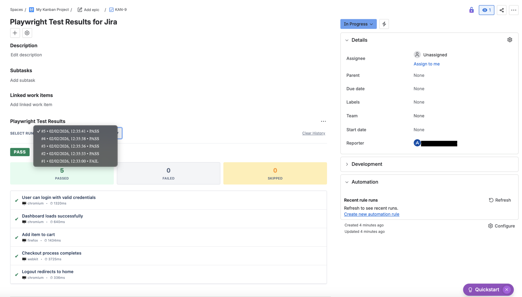Viewport: 522px width, 297px height.
Task: Click the target icon below the title
Action: (27, 33)
